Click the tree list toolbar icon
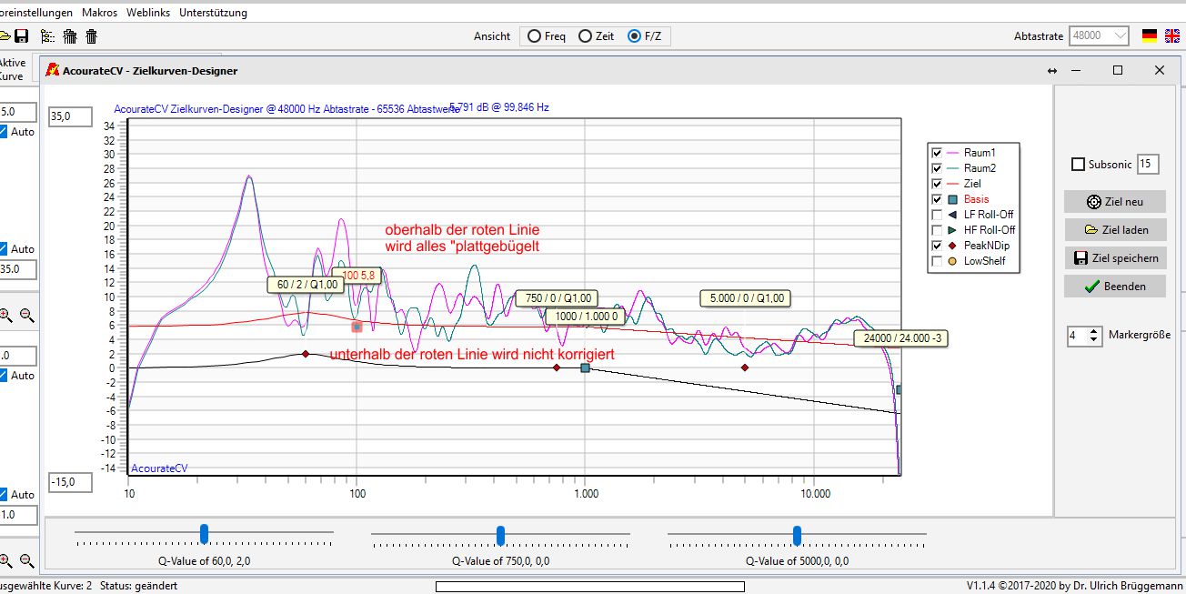The image size is (1186, 594). pyautogui.click(x=47, y=36)
